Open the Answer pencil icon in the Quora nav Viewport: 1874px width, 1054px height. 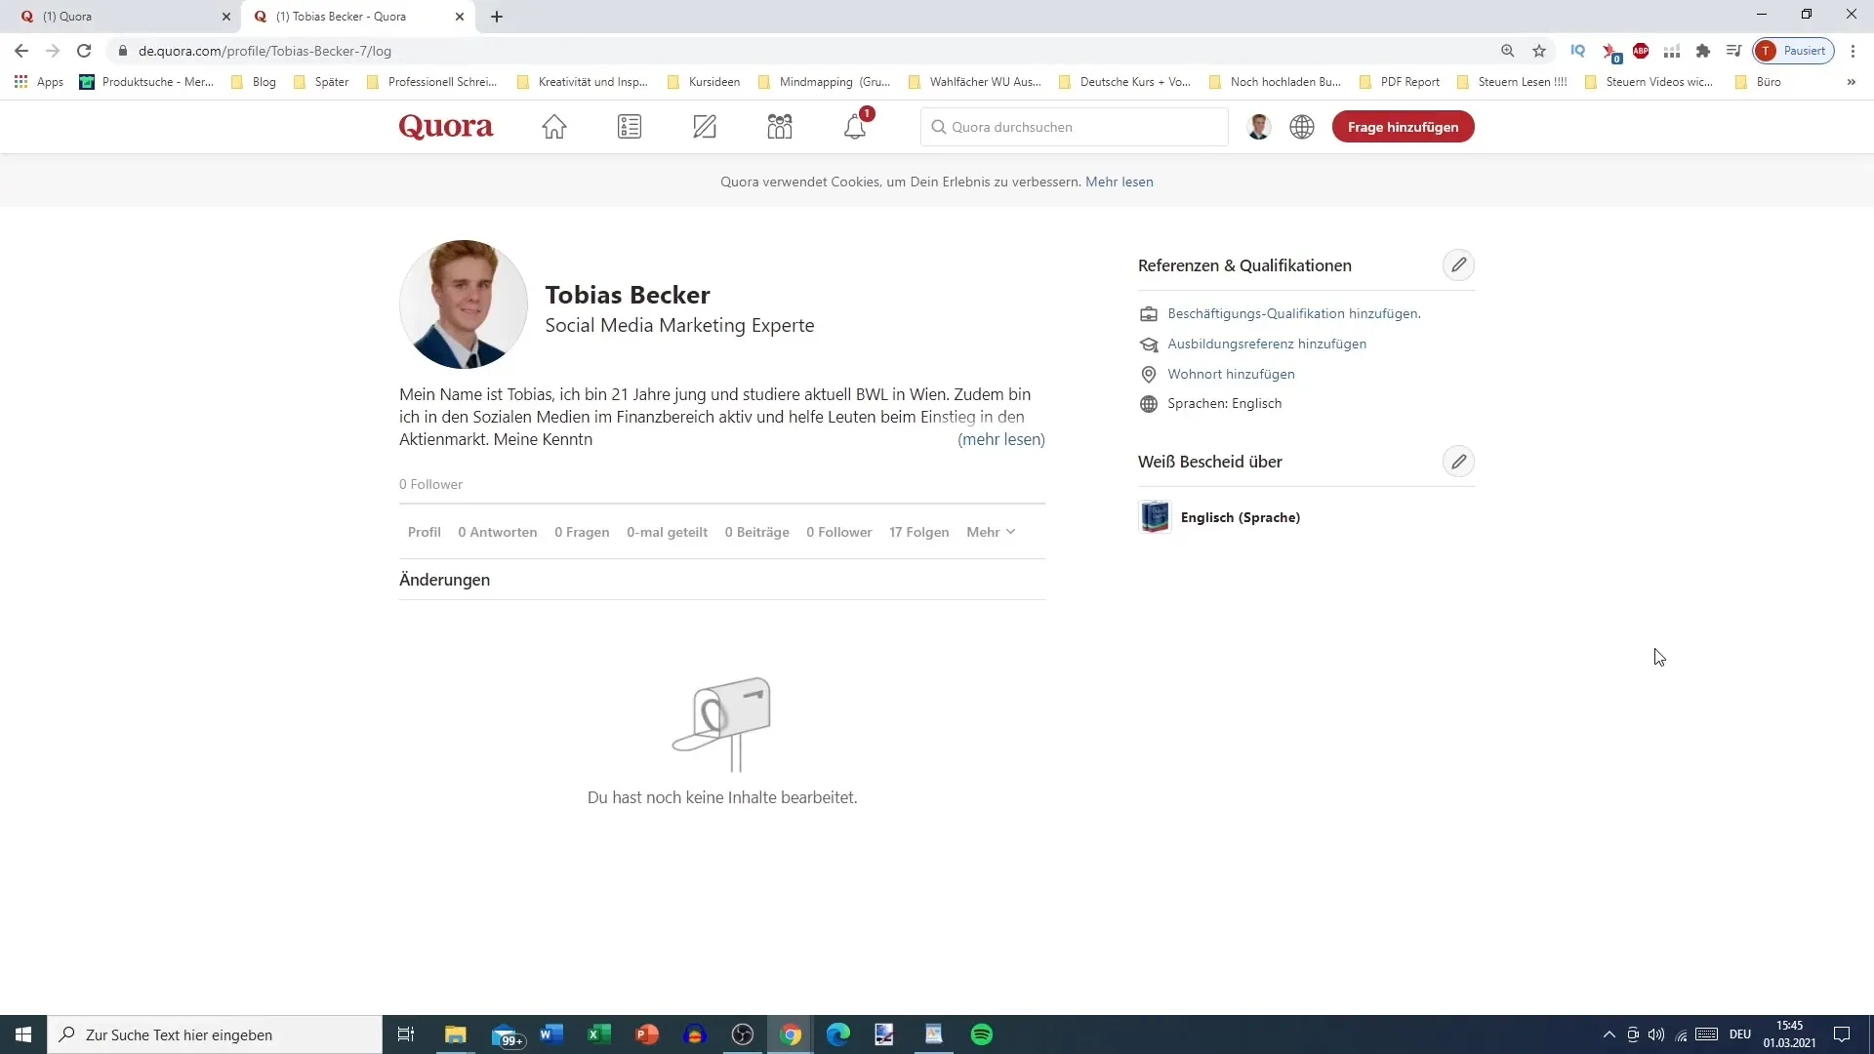point(705,127)
